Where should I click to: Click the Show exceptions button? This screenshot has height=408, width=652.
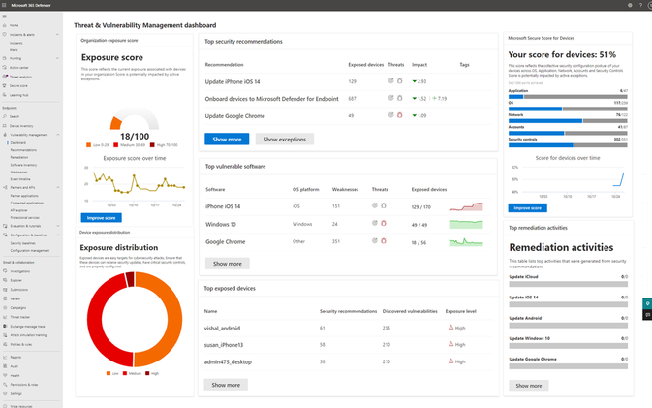pos(285,139)
